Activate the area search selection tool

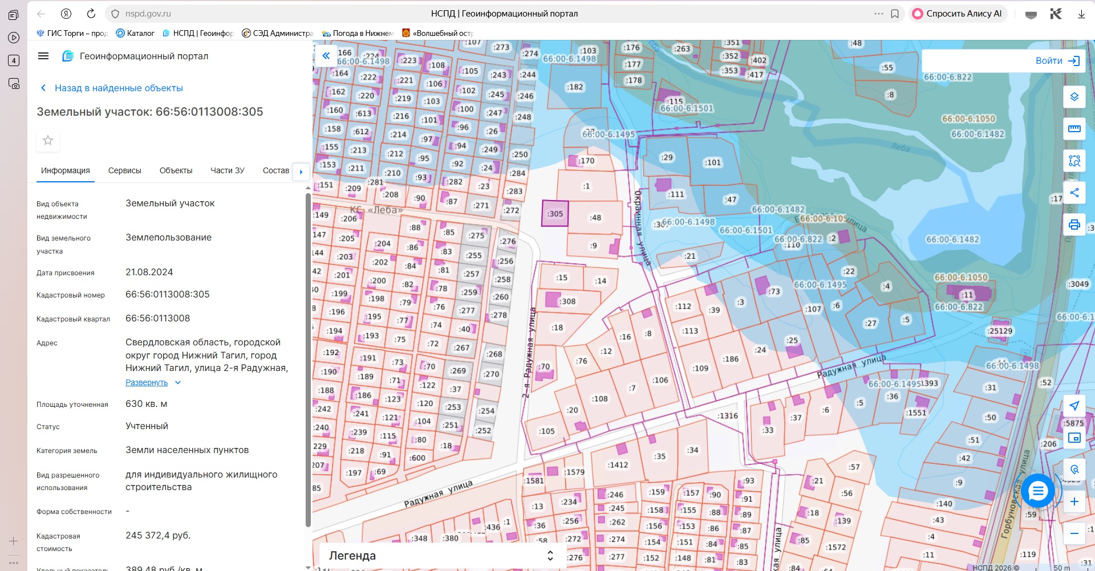[x=1074, y=161]
